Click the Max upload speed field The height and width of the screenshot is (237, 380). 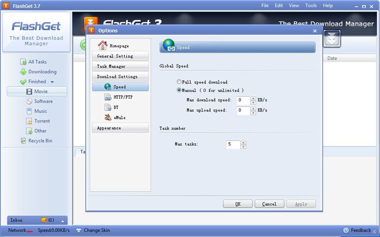(x=243, y=110)
